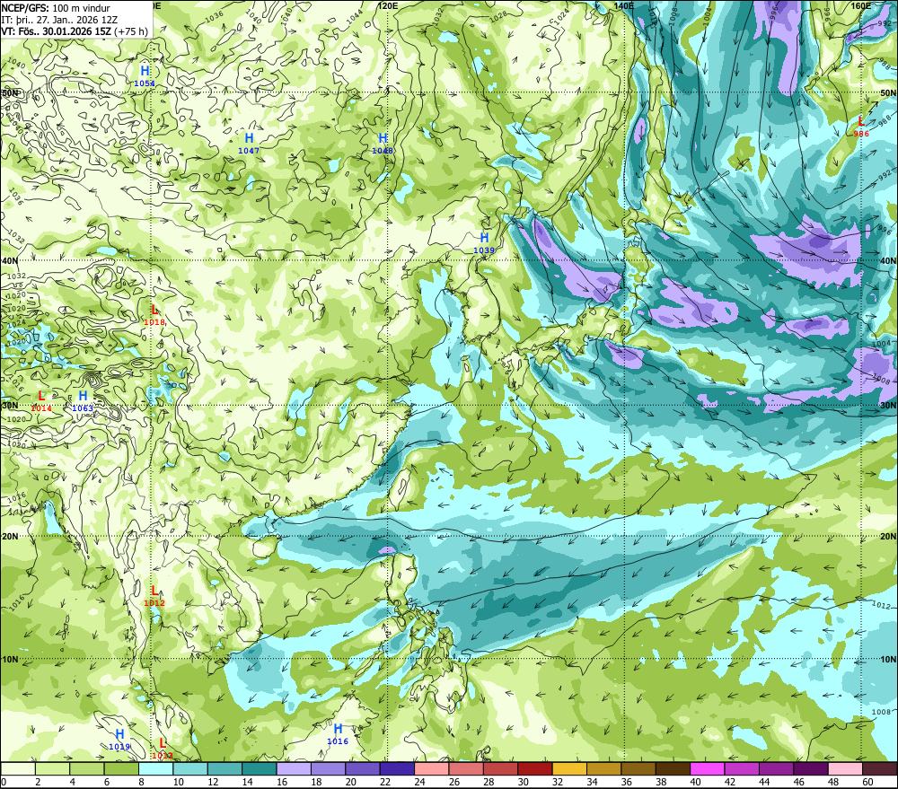
Task: Click the 32–34 yellow legend swatch
Action: click(x=569, y=769)
